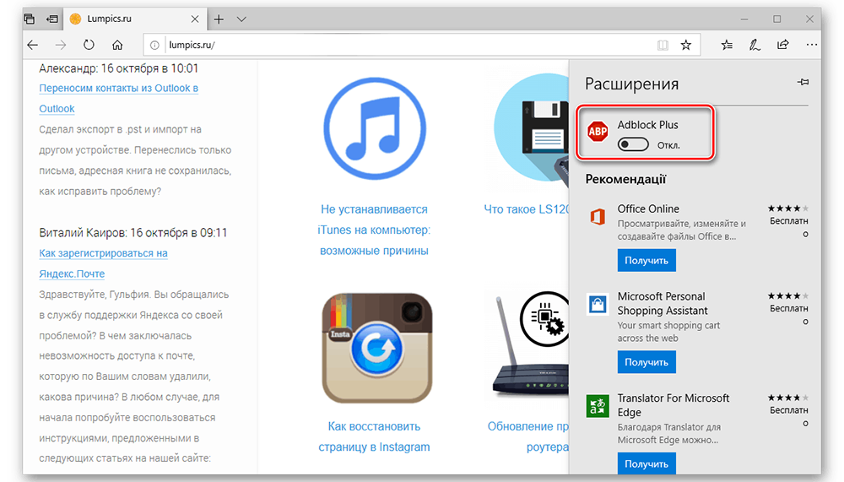844x482 pixels.
Task: Open link Как зарегистрироваться на Яндекс.Почте
Action: click(x=103, y=263)
